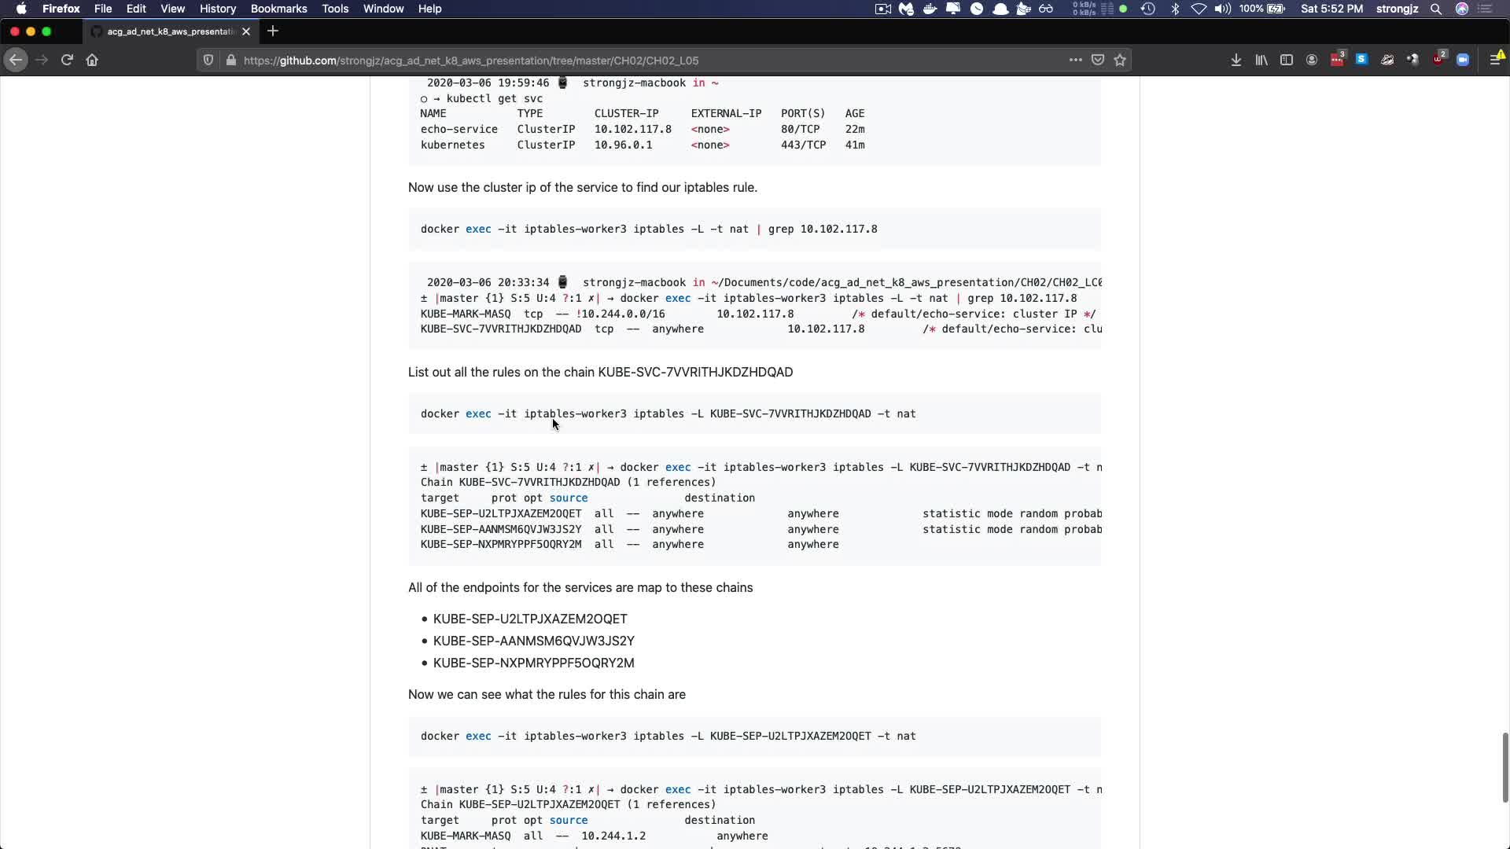
Task: Click the tracking protection shield icon
Action: pyautogui.click(x=208, y=60)
